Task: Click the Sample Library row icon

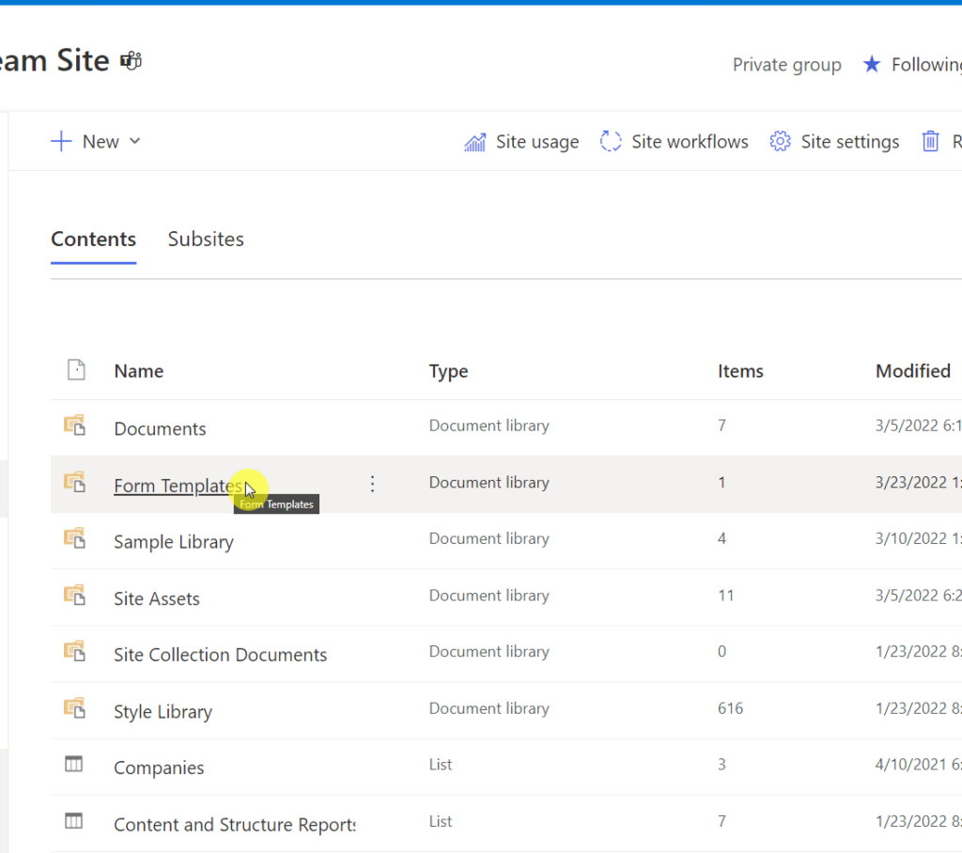Action: (x=74, y=538)
